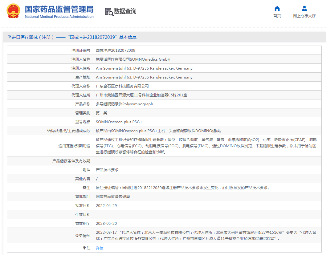326x255 pixels.
Task: Click the 国家药品监督管理局 site title
Action: pyautogui.click(x=59, y=9)
